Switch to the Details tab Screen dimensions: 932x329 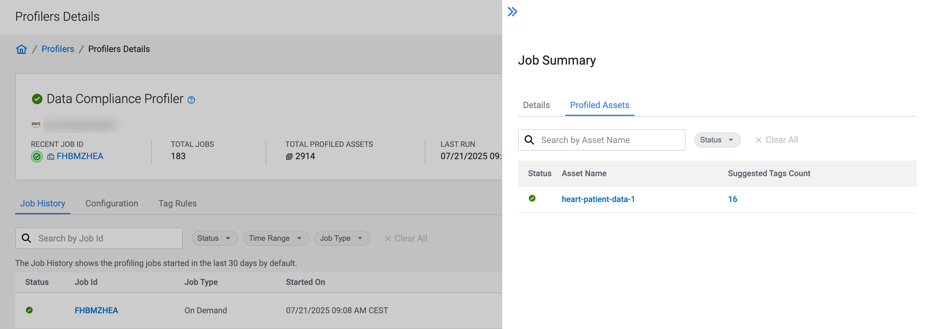[536, 105]
